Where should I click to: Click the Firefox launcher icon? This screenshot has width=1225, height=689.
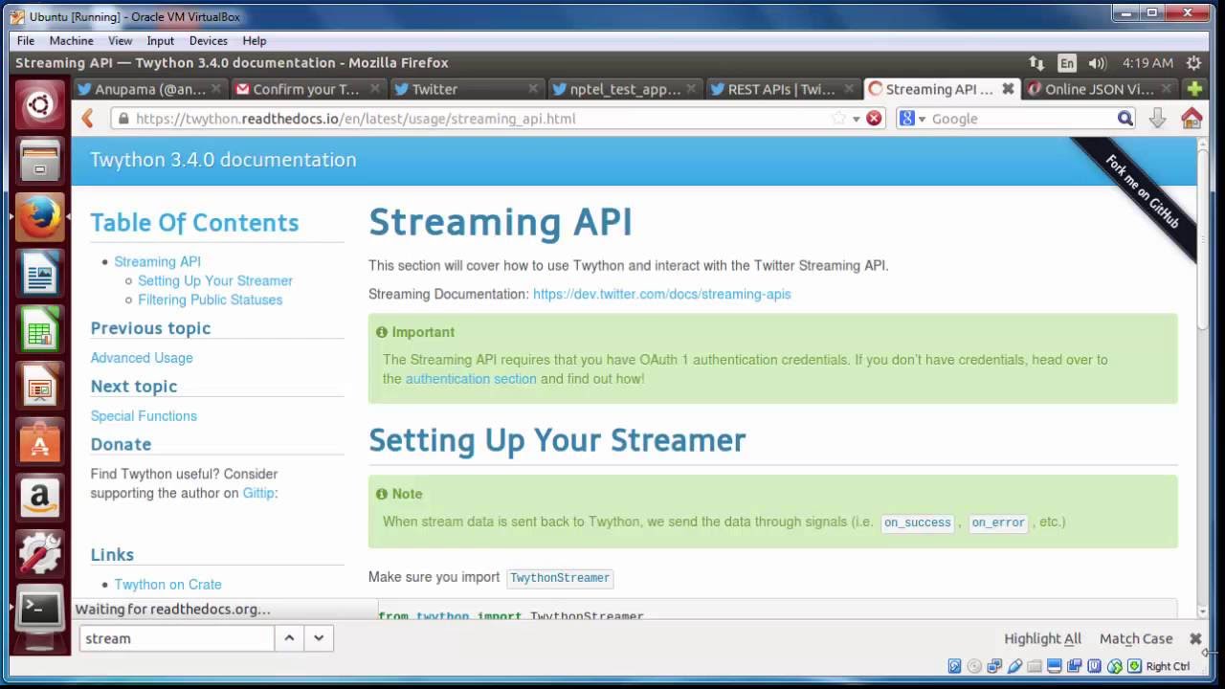pyautogui.click(x=39, y=218)
